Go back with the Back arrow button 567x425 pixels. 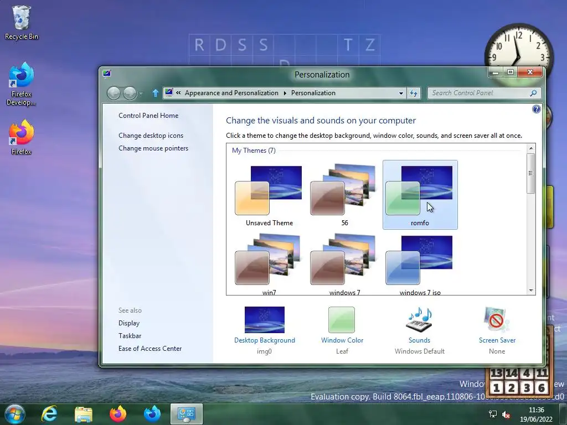114,93
